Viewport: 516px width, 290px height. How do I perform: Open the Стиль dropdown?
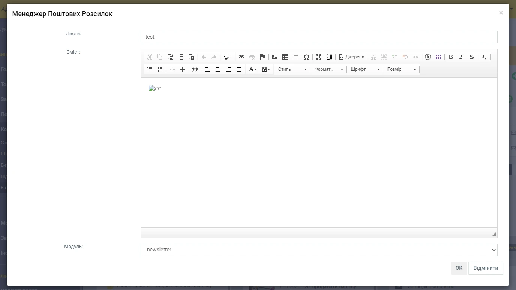click(292, 69)
